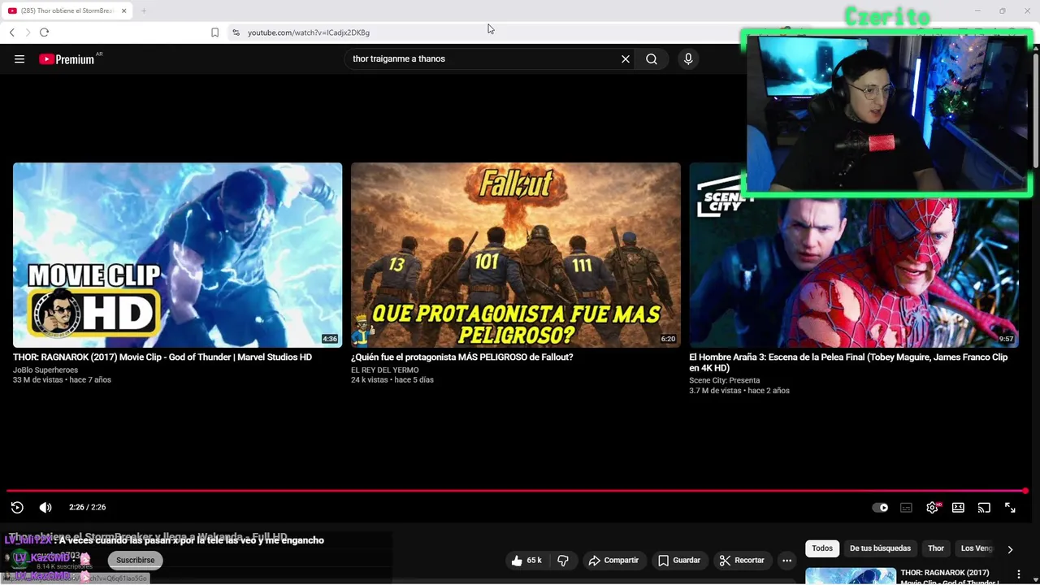Open more actions three-dot menu

pos(786,560)
